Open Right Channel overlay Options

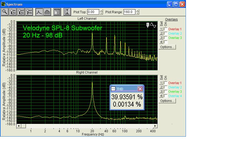pos(167,101)
